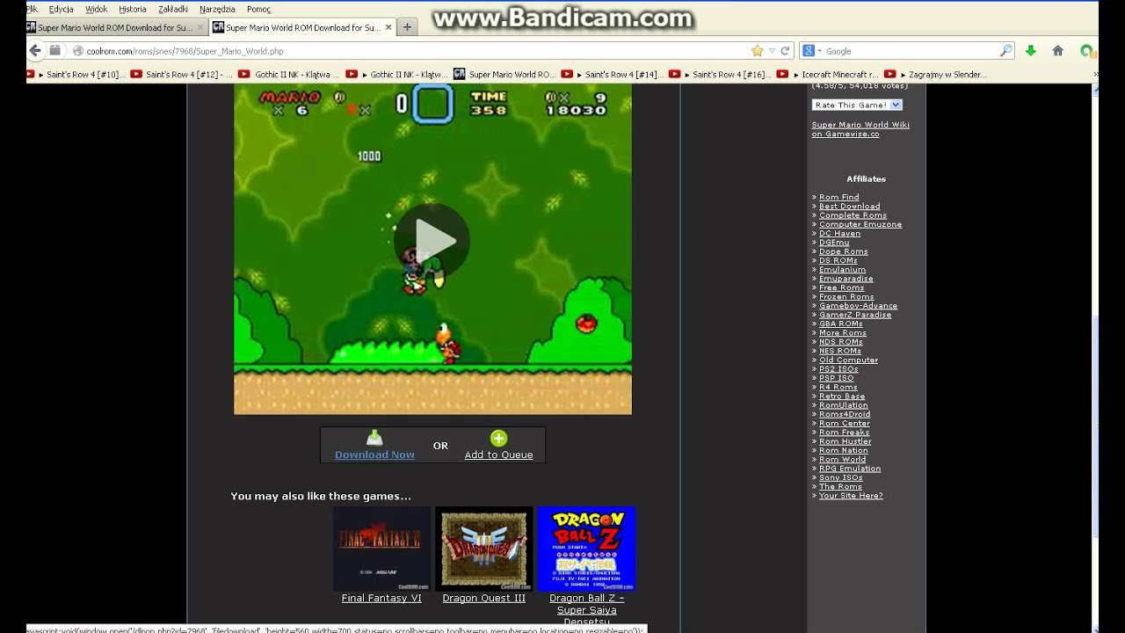Open the Saint's Row 4 [#12] bookmark
Viewport: 1125px width, 633px height.
coord(182,75)
